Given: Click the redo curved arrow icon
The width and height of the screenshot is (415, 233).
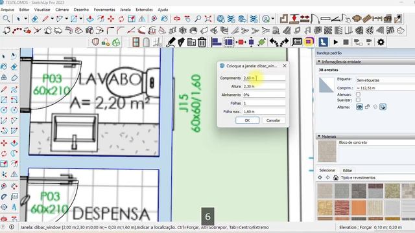Looking at the screenshot, I should pyautogui.click(x=284, y=42).
